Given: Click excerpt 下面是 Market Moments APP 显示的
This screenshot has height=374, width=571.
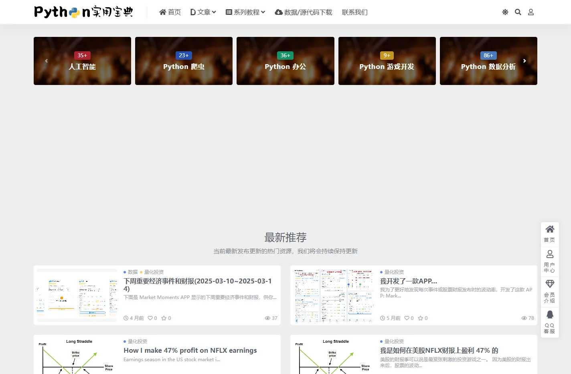Looking at the screenshot, I should point(200,297).
